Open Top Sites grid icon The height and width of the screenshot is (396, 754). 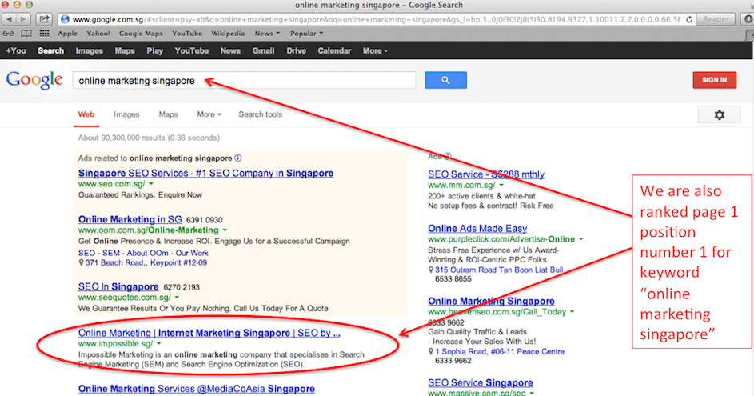[x=44, y=34]
